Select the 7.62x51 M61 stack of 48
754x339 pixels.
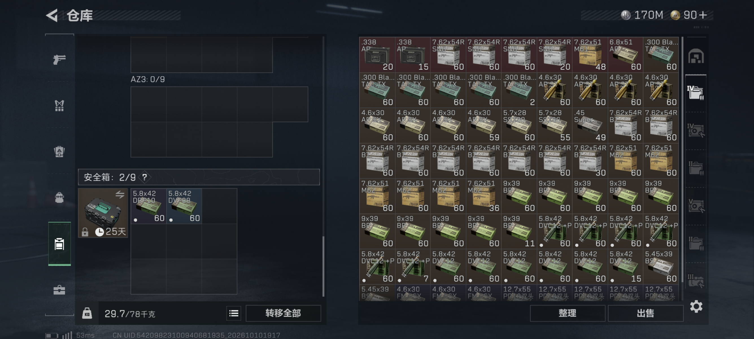coord(590,55)
